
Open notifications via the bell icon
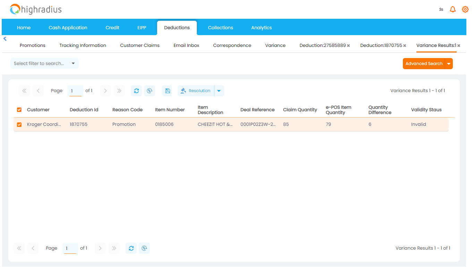pyautogui.click(x=452, y=9)
